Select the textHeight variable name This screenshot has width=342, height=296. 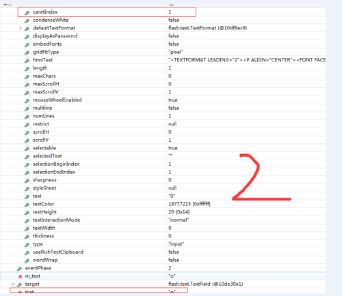[44, 212]
